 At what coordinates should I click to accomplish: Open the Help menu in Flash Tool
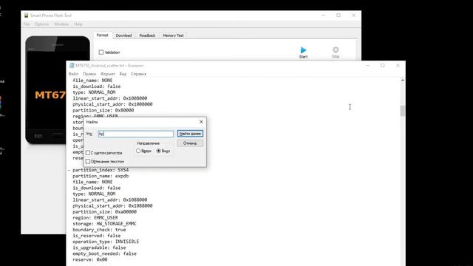[78, 24]
